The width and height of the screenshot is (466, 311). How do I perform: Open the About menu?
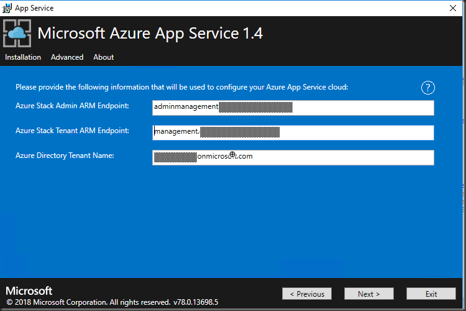point(103,57)
